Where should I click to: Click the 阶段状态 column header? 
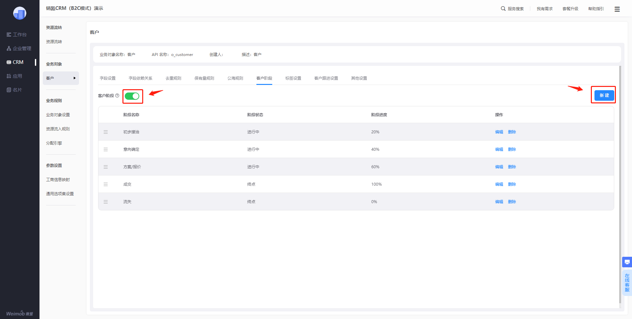(255, 115)
